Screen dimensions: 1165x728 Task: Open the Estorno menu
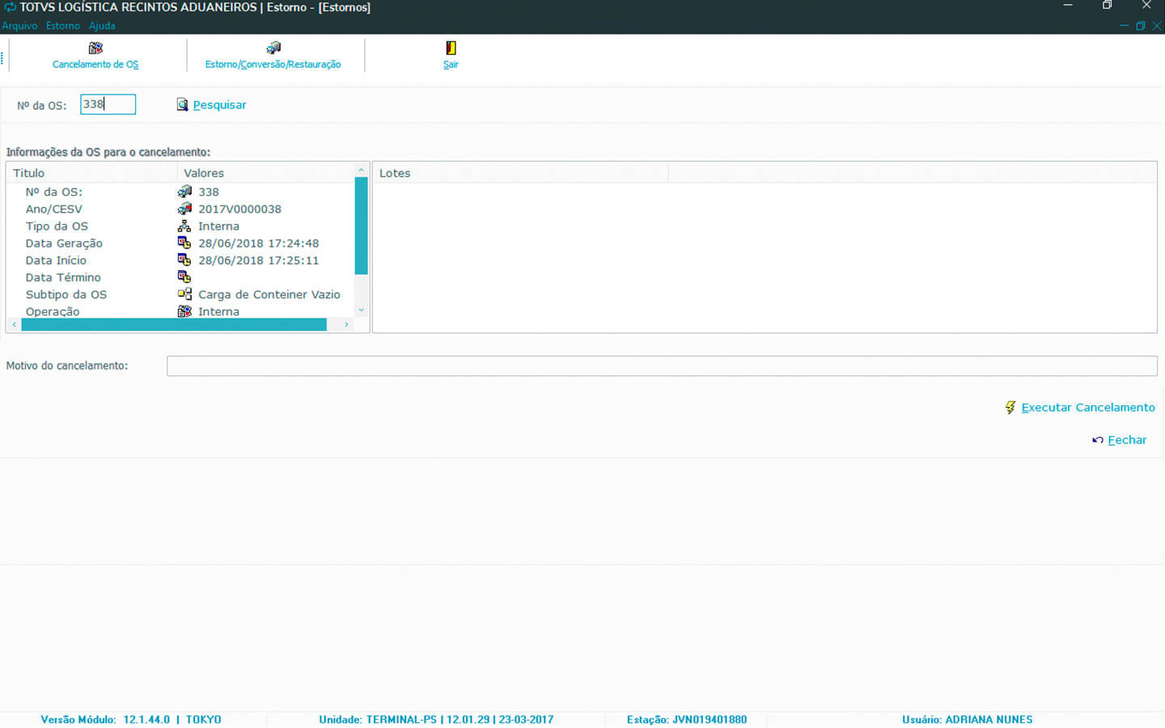point(63,26)
